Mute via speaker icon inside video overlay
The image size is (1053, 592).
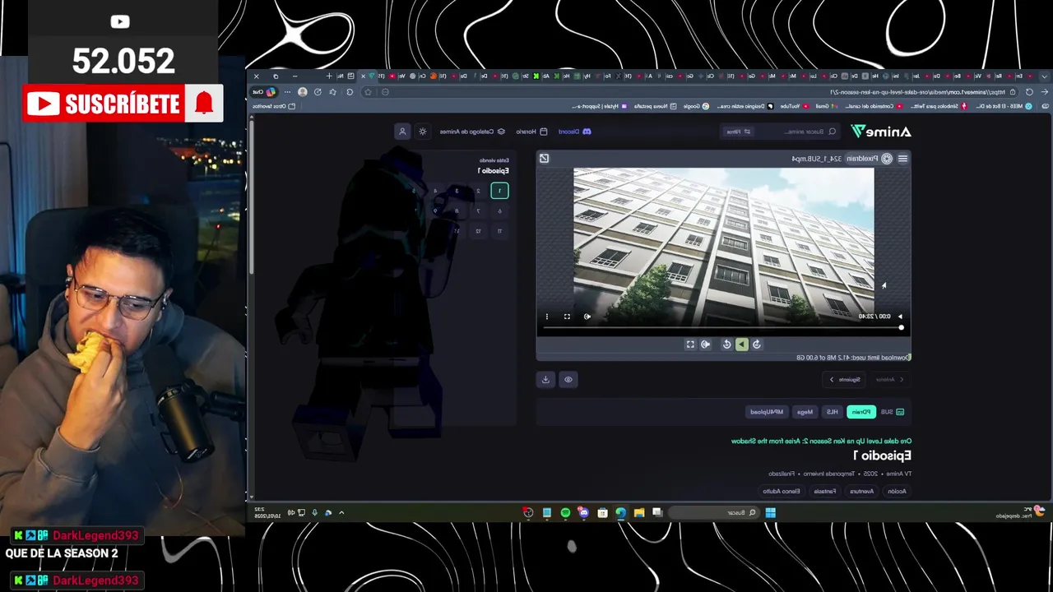click(587, 316)
